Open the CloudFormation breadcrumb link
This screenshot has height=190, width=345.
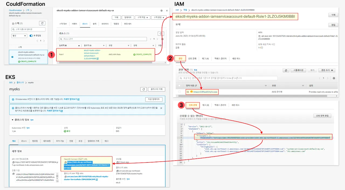point(15,10)
